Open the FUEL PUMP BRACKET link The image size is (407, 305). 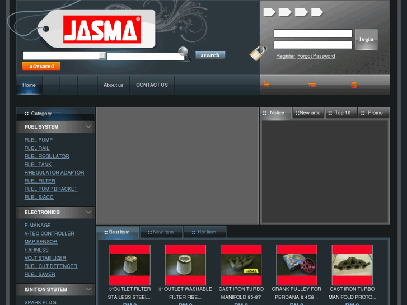pos(51,189)
